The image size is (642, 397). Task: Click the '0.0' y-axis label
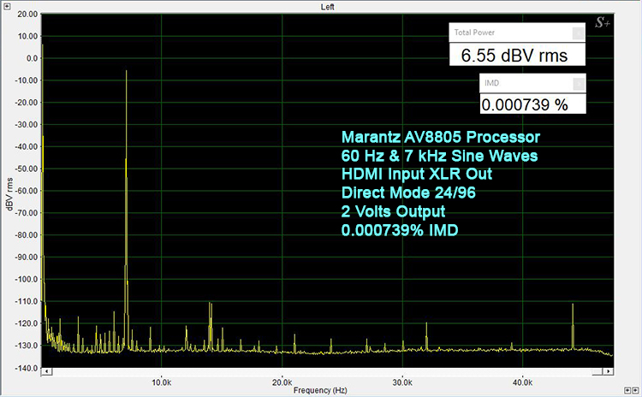point(32,58)
